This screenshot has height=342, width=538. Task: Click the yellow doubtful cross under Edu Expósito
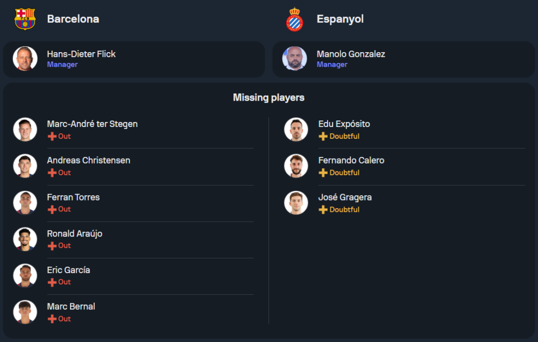[323, 137]
